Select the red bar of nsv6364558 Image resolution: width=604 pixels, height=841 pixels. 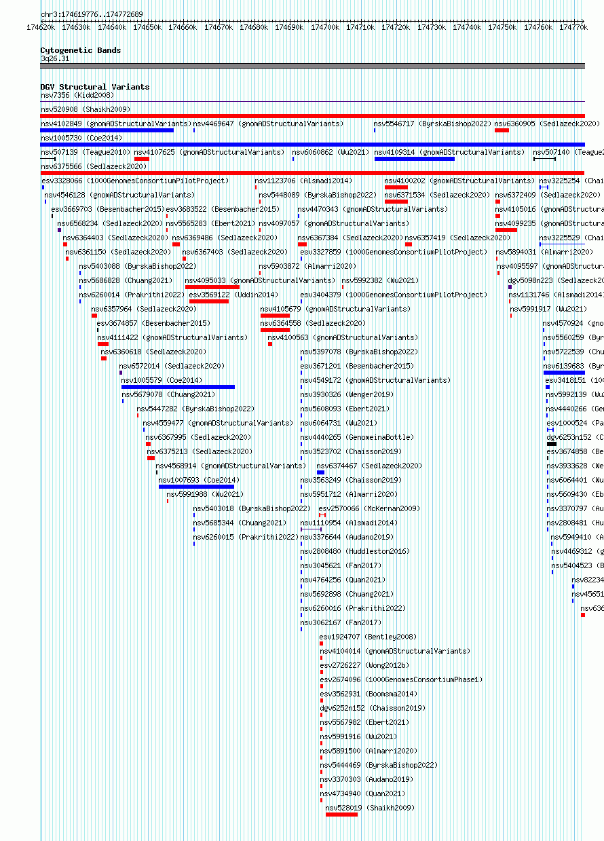pyautogui.click(x=275, y=330)
